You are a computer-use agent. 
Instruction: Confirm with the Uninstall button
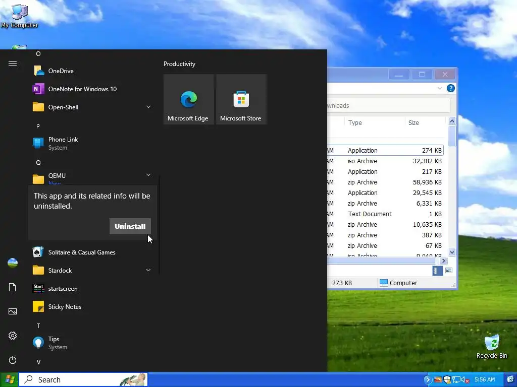click(x=130, y=226)
